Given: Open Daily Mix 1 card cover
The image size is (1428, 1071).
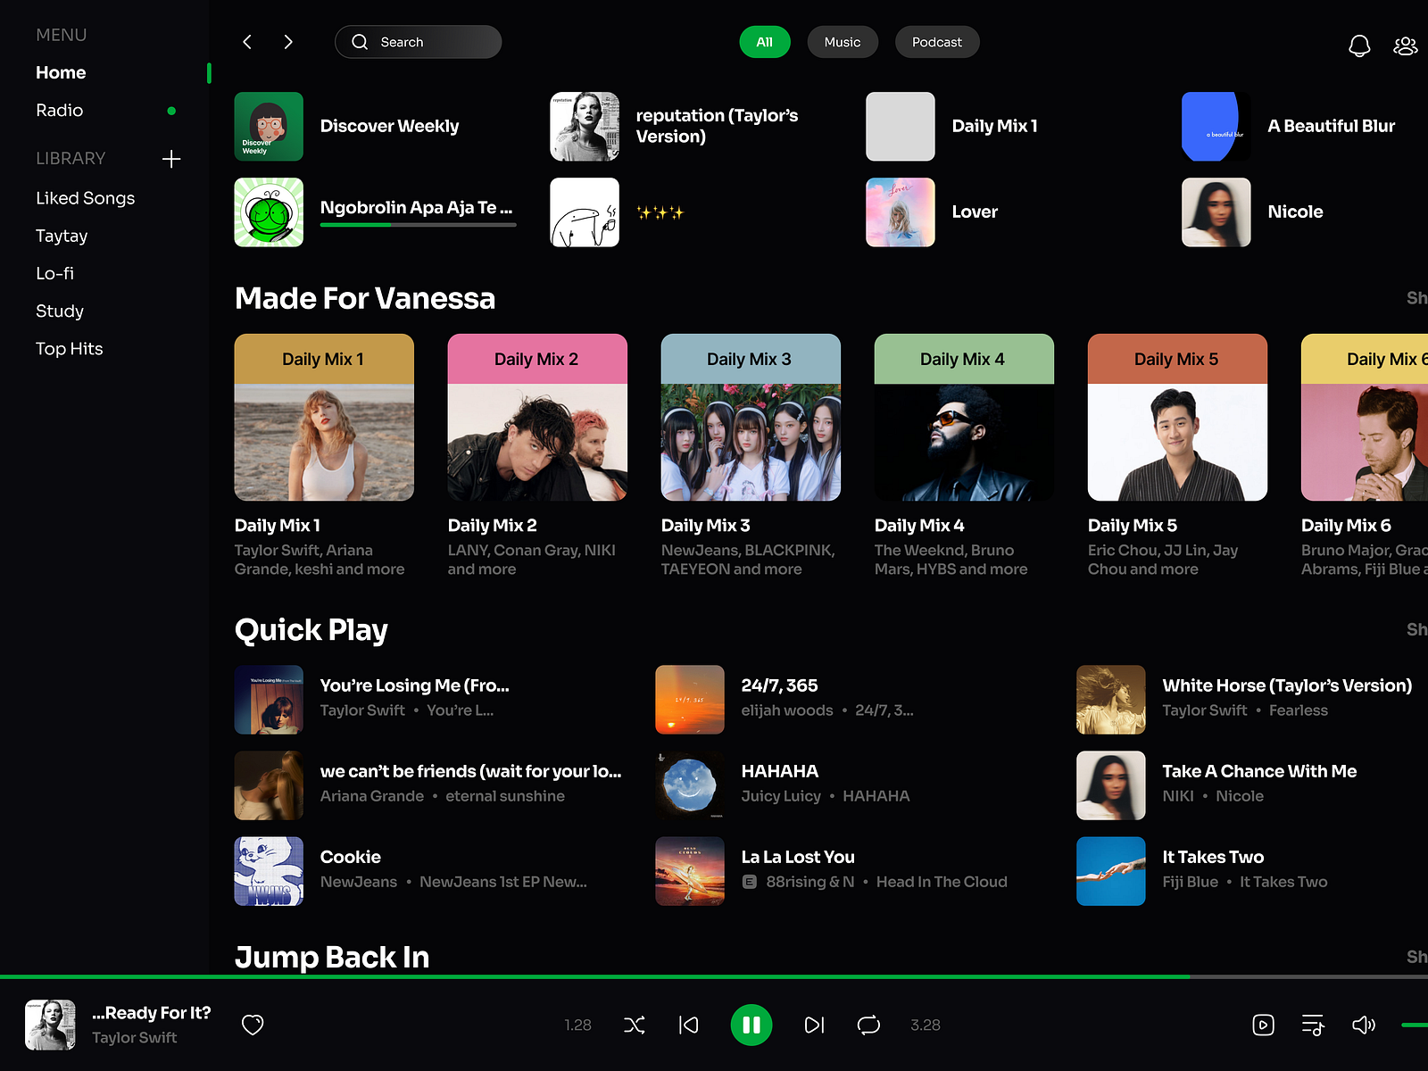Looking at the screenshot, I should pos(324,417).
